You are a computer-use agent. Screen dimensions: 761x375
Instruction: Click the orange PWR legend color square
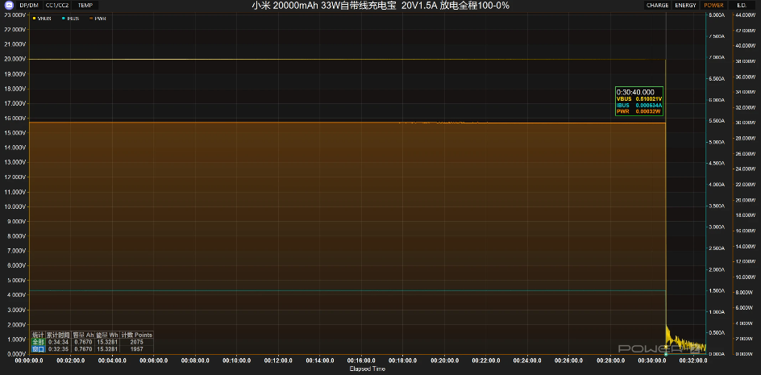click(91, 19)
